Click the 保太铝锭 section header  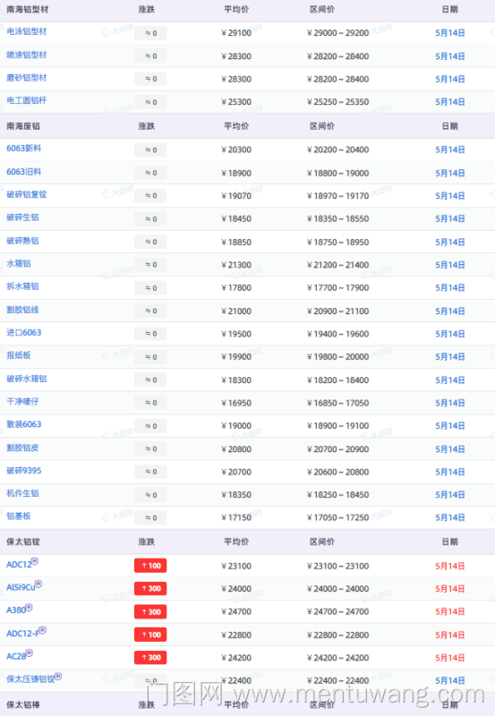[x=23, y=542]
